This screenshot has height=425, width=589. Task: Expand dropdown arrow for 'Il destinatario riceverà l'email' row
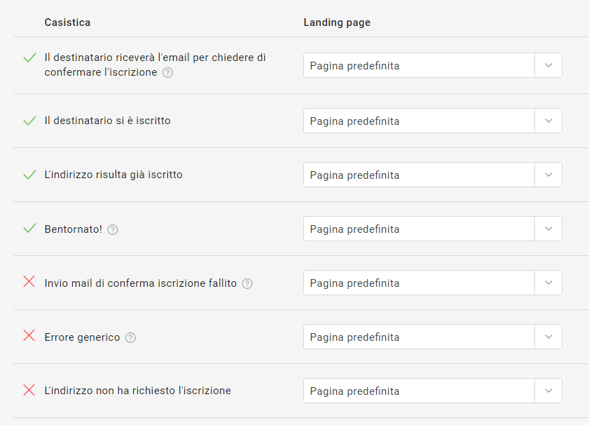[548, 65]
